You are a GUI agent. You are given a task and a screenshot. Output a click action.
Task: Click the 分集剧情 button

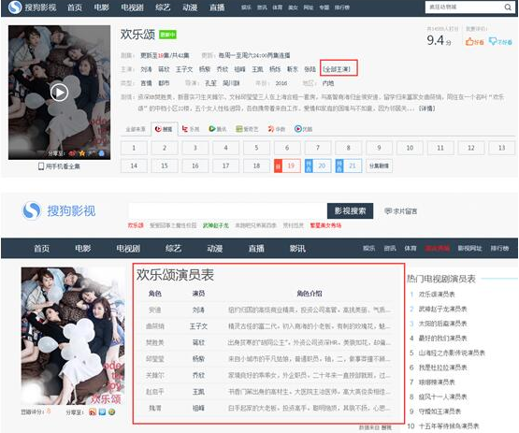click(379, 166)
